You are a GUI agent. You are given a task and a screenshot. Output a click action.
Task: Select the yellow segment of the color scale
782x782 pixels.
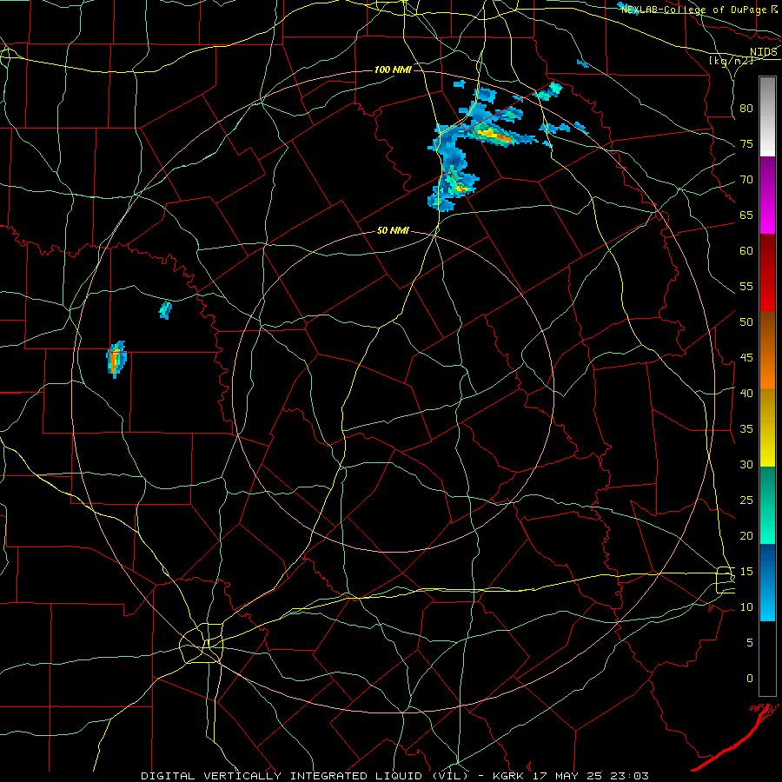pyautogui.click(x=768, y=427)
